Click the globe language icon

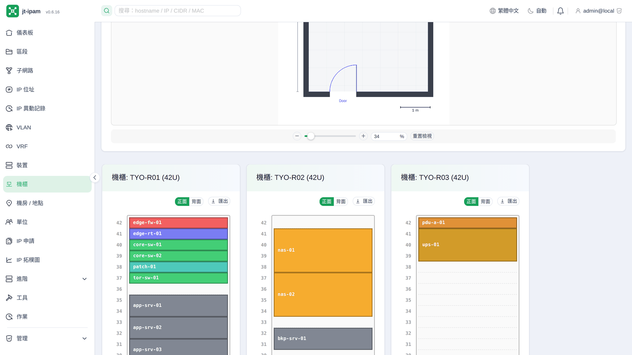[x=493, y=11]
